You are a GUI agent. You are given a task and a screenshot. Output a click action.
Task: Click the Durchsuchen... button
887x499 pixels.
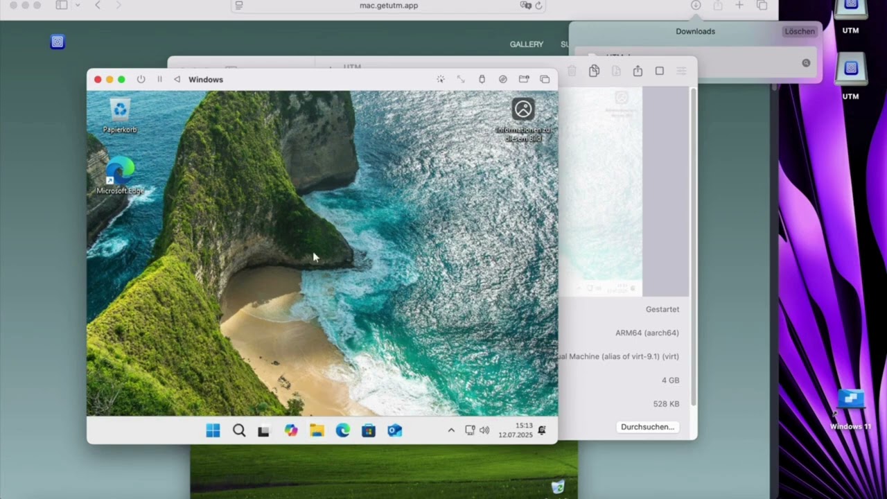647,427
